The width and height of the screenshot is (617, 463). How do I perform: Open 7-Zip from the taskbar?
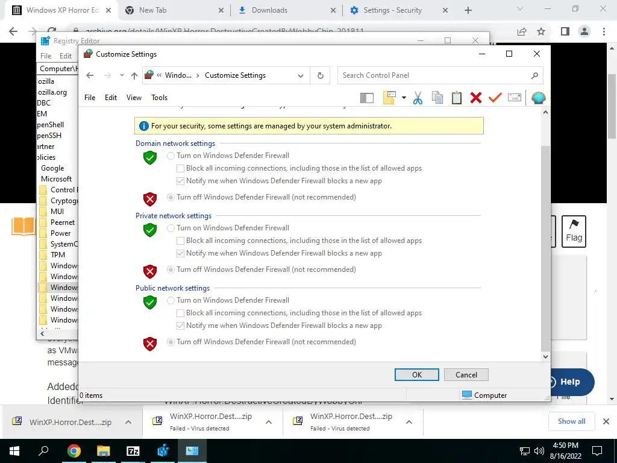tap(133, 451)
